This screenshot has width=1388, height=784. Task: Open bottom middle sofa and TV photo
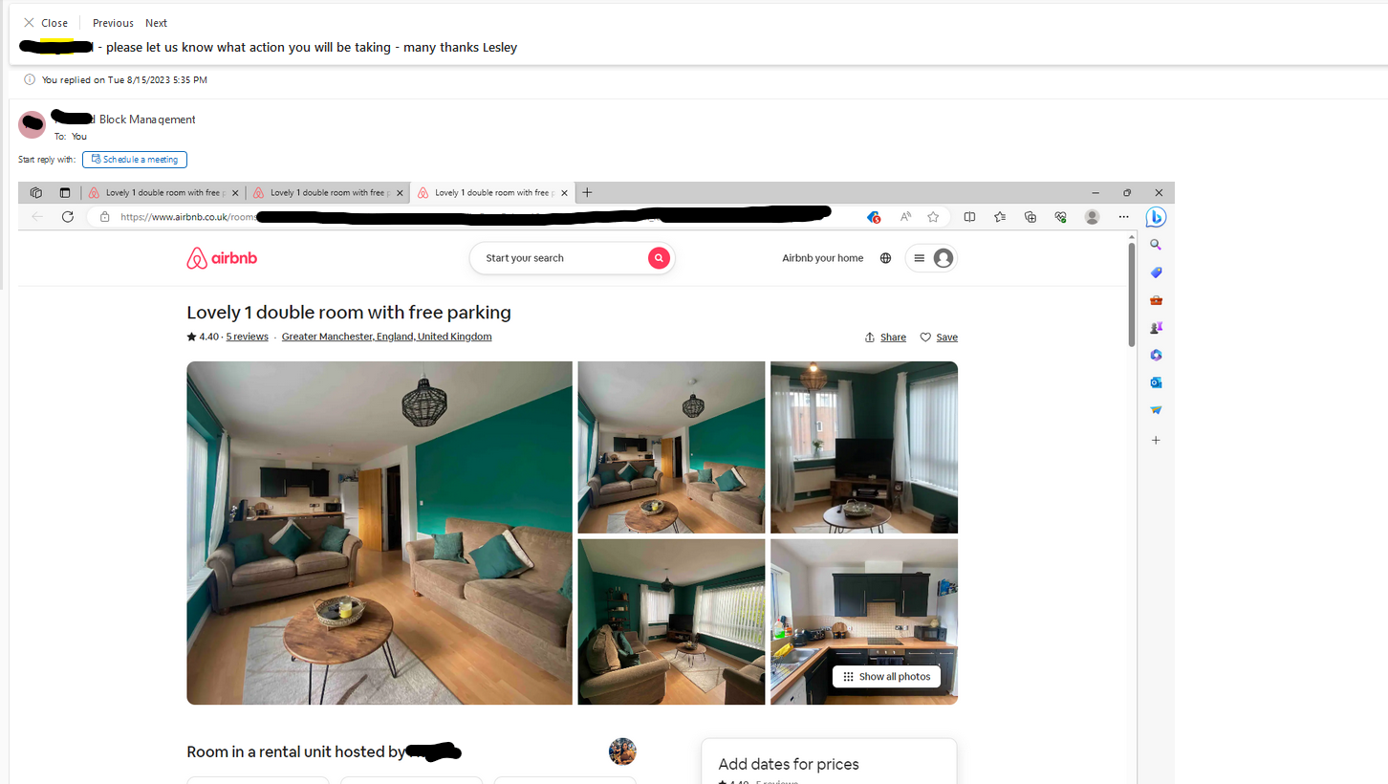pyautogui.click(x=671, y=621)
